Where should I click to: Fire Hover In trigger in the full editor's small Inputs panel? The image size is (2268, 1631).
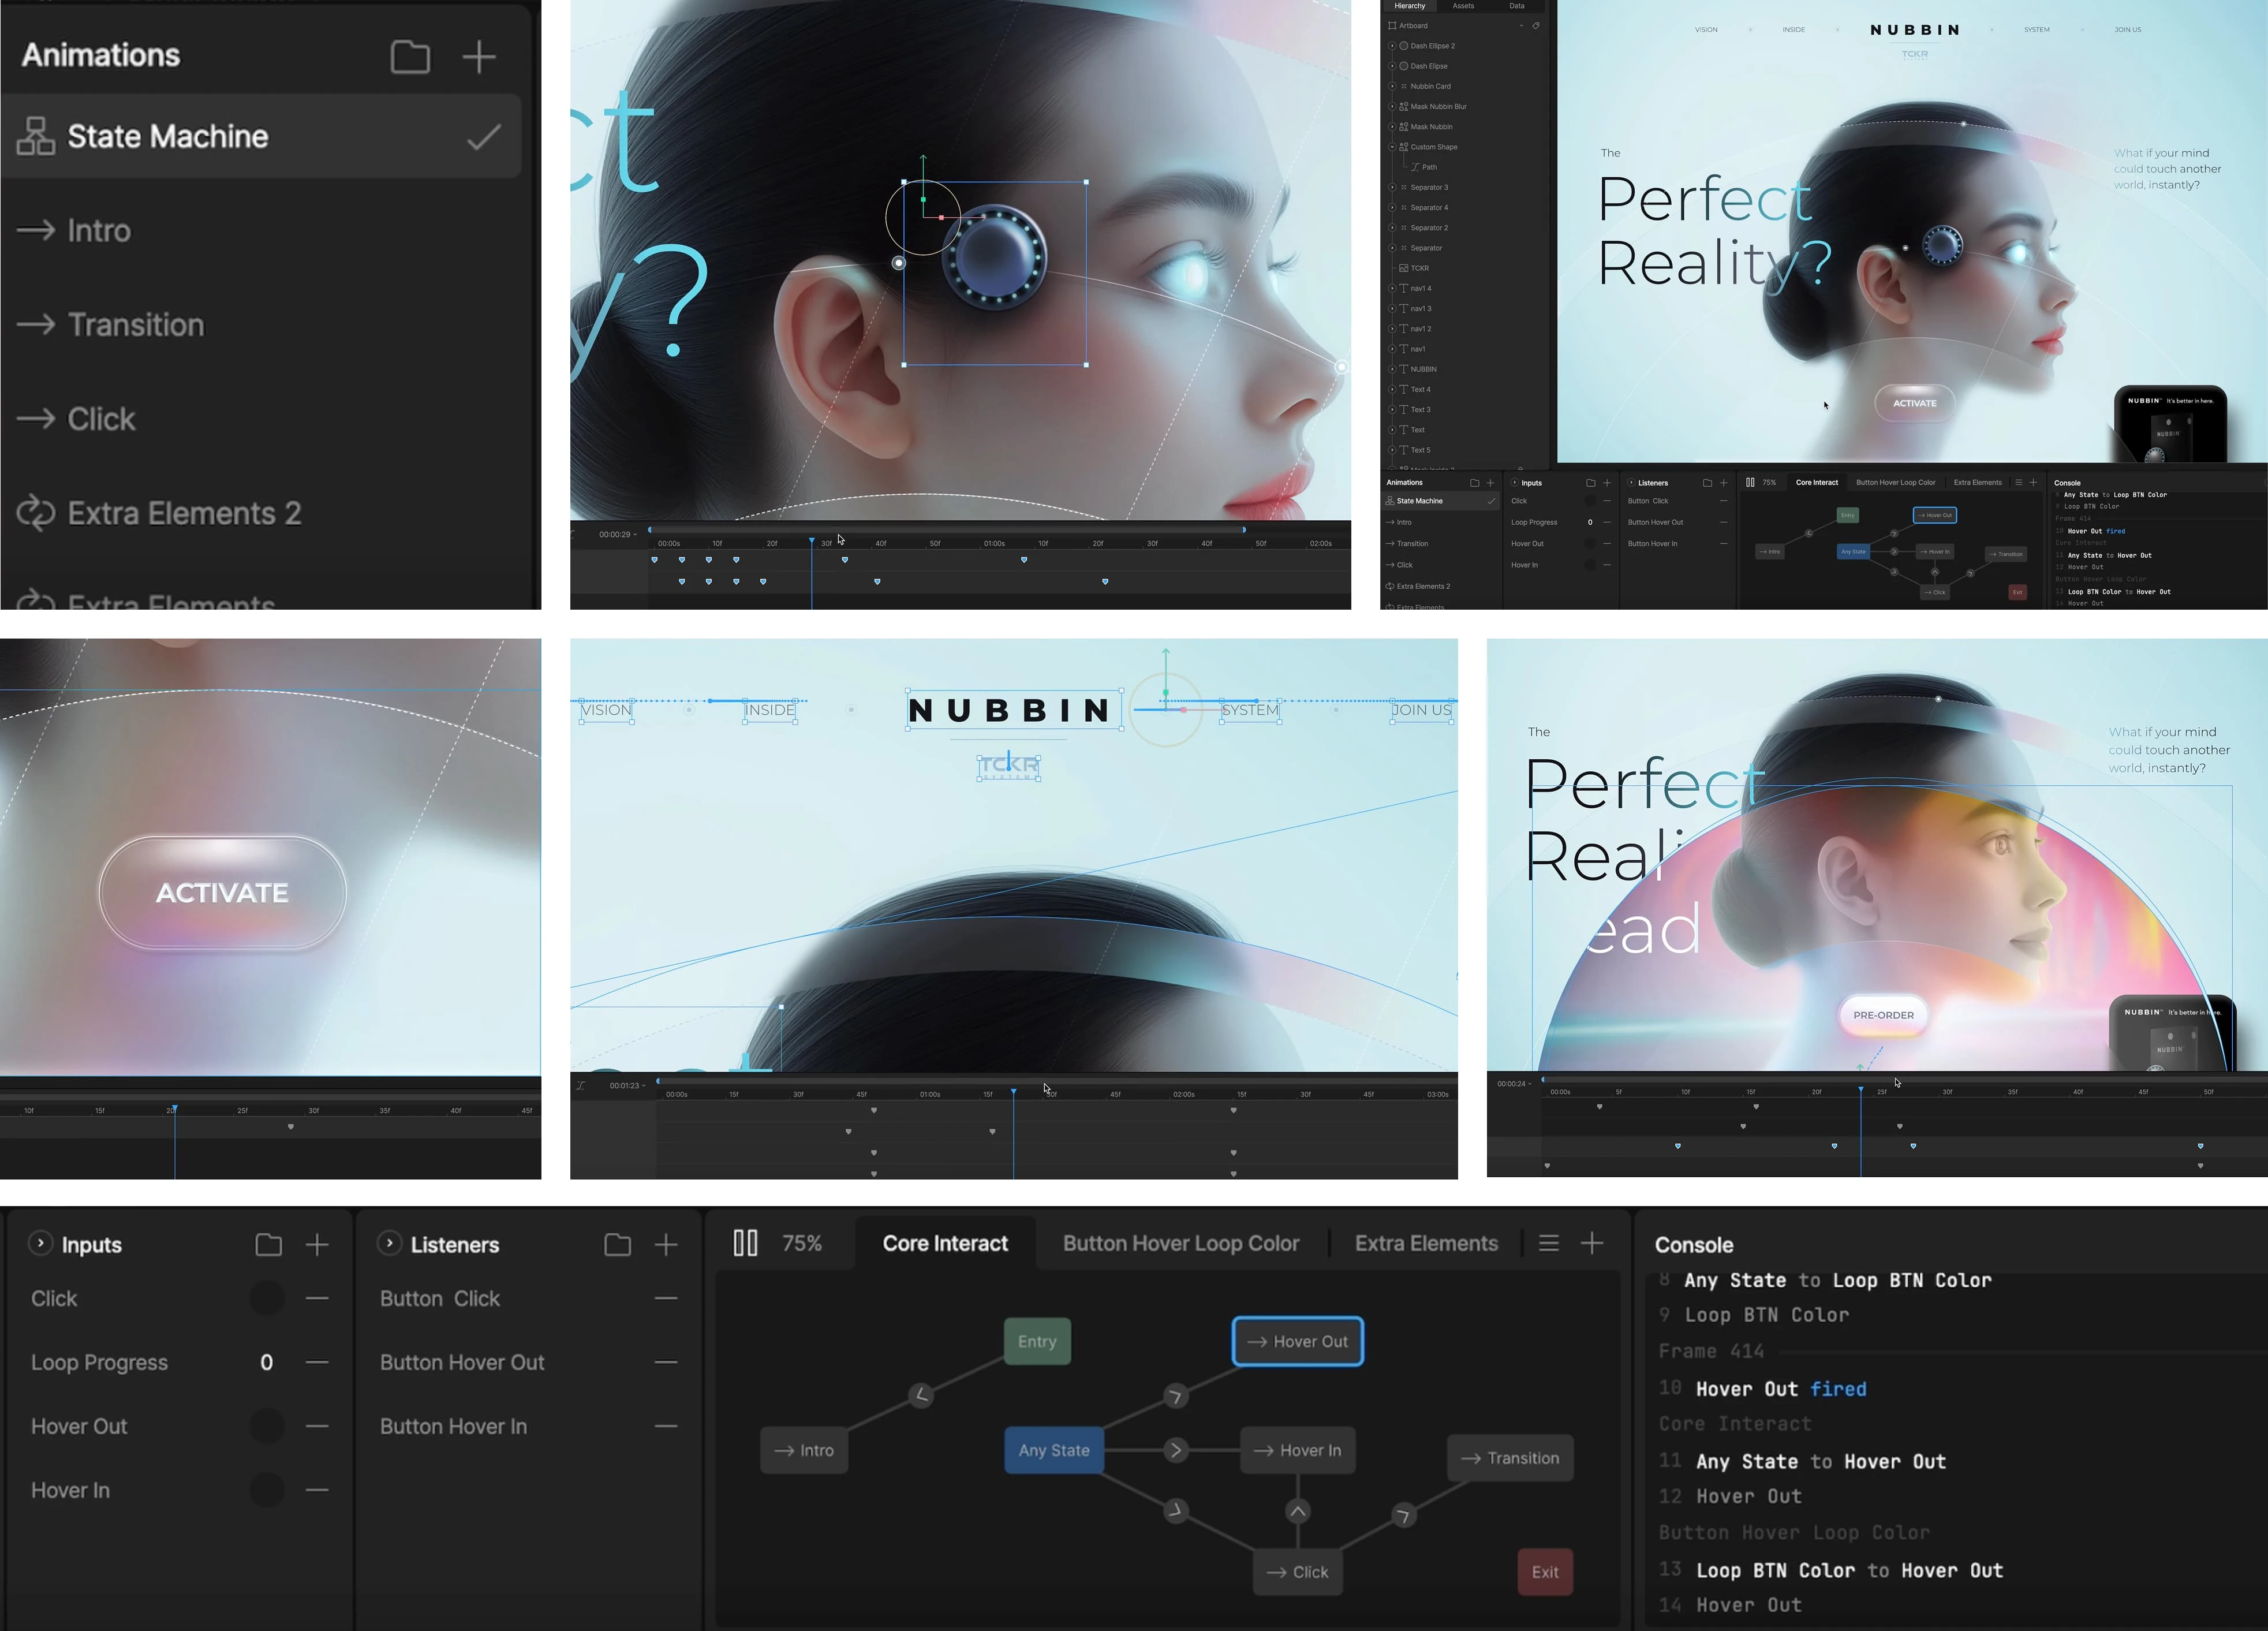1590,565
